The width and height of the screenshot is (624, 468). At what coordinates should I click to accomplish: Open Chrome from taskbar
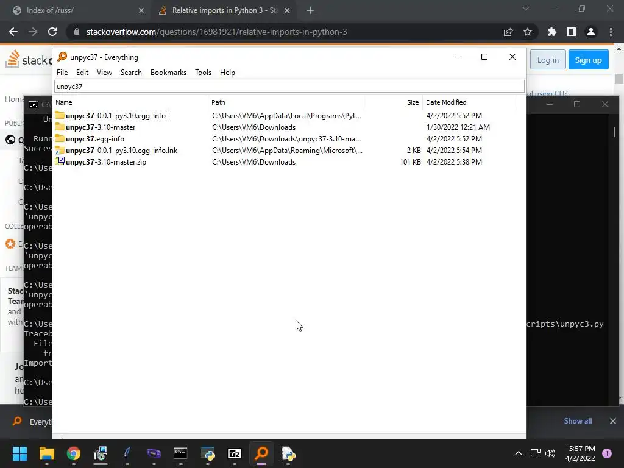(x=73, y=453)
